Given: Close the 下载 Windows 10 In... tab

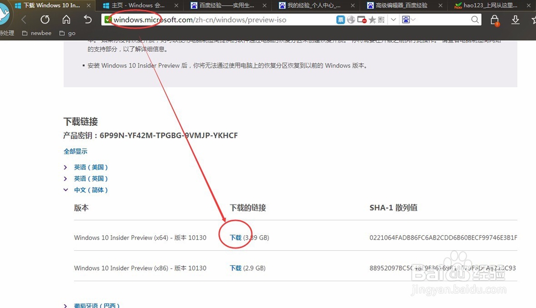Looking at the screenshot, I should (x=88, y=5).
